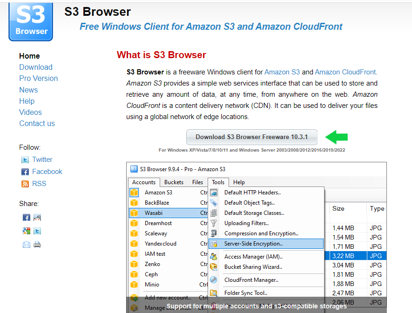
Task: Click the printer icon under Share
Action: 37,245
